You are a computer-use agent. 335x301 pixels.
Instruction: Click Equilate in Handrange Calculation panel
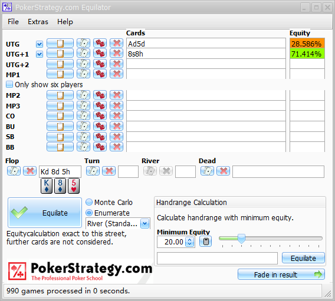tap(303, 258)
